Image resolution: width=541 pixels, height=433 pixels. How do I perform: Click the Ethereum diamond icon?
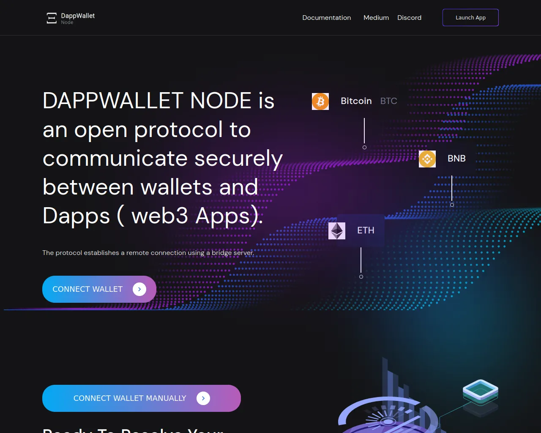pyautogui.click(x=337, y=231)
